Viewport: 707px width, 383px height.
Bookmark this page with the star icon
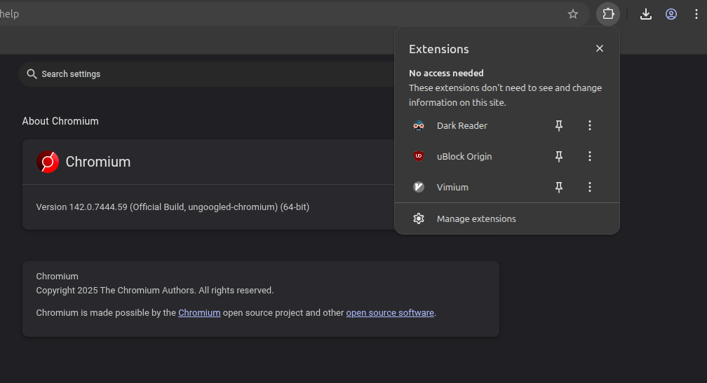click(572, 15)
